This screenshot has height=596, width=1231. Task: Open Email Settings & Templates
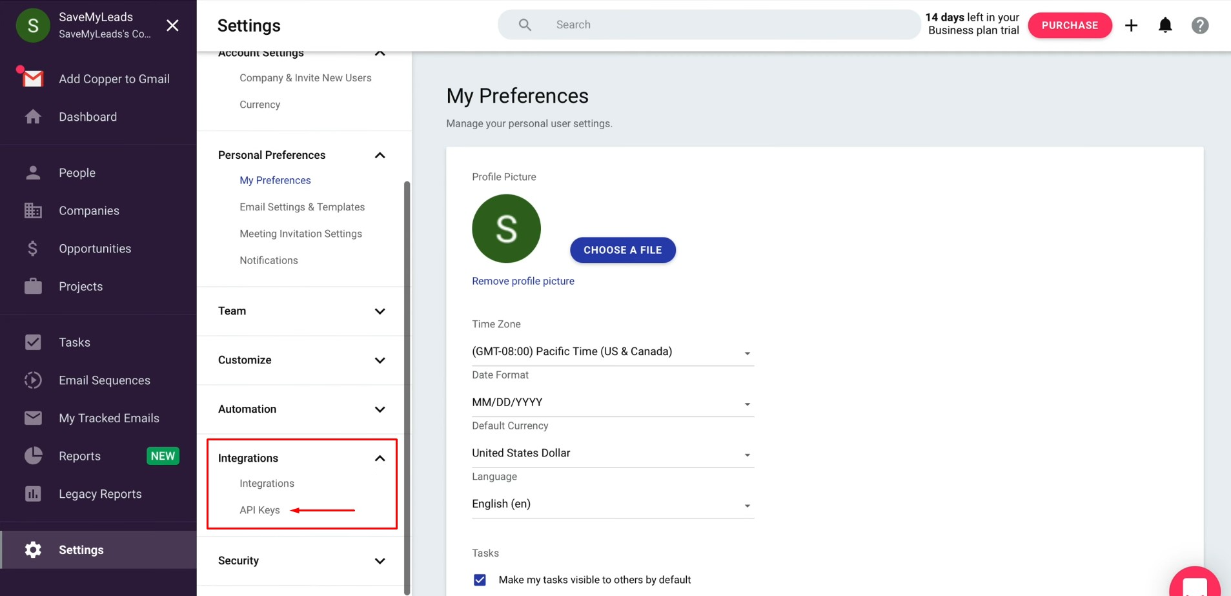302,207
